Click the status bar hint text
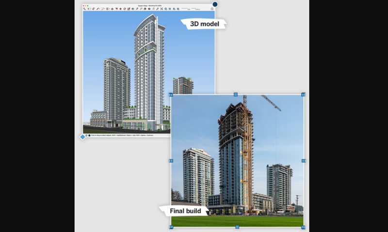 (x=122, y=136)
